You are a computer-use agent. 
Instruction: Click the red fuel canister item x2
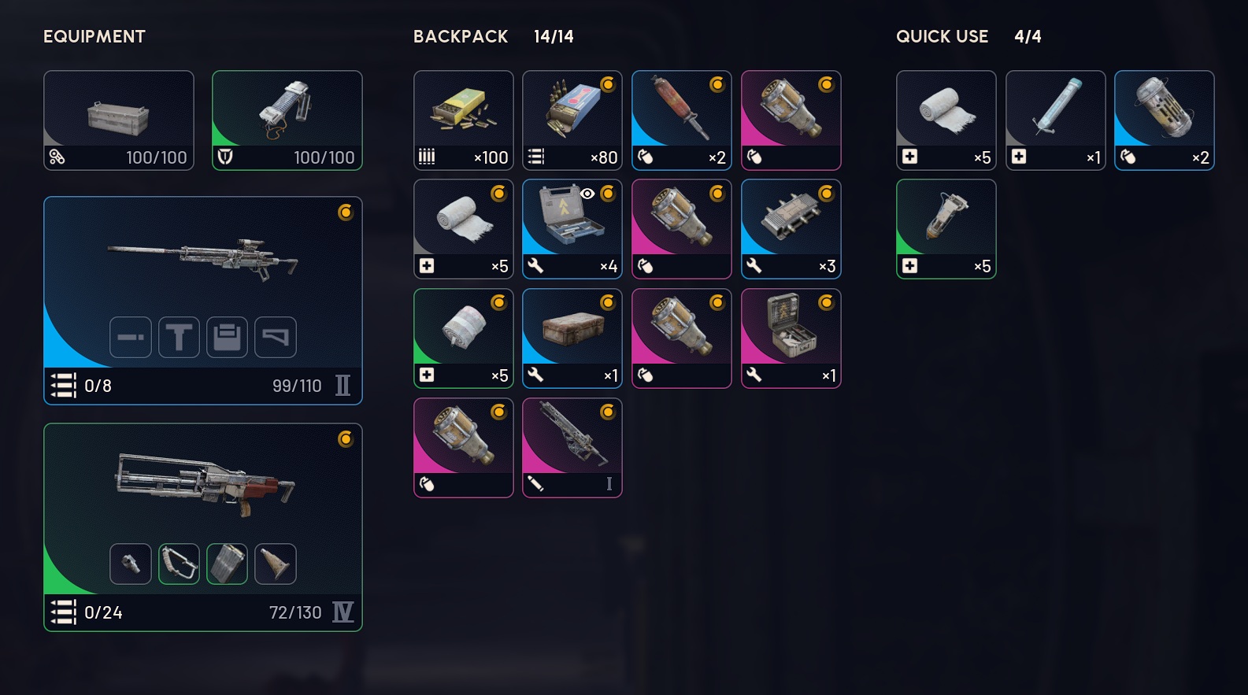click(682, 120)
